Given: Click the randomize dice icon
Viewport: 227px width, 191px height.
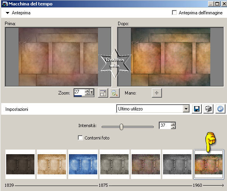Looking at the screenshot, I should 208,109.
